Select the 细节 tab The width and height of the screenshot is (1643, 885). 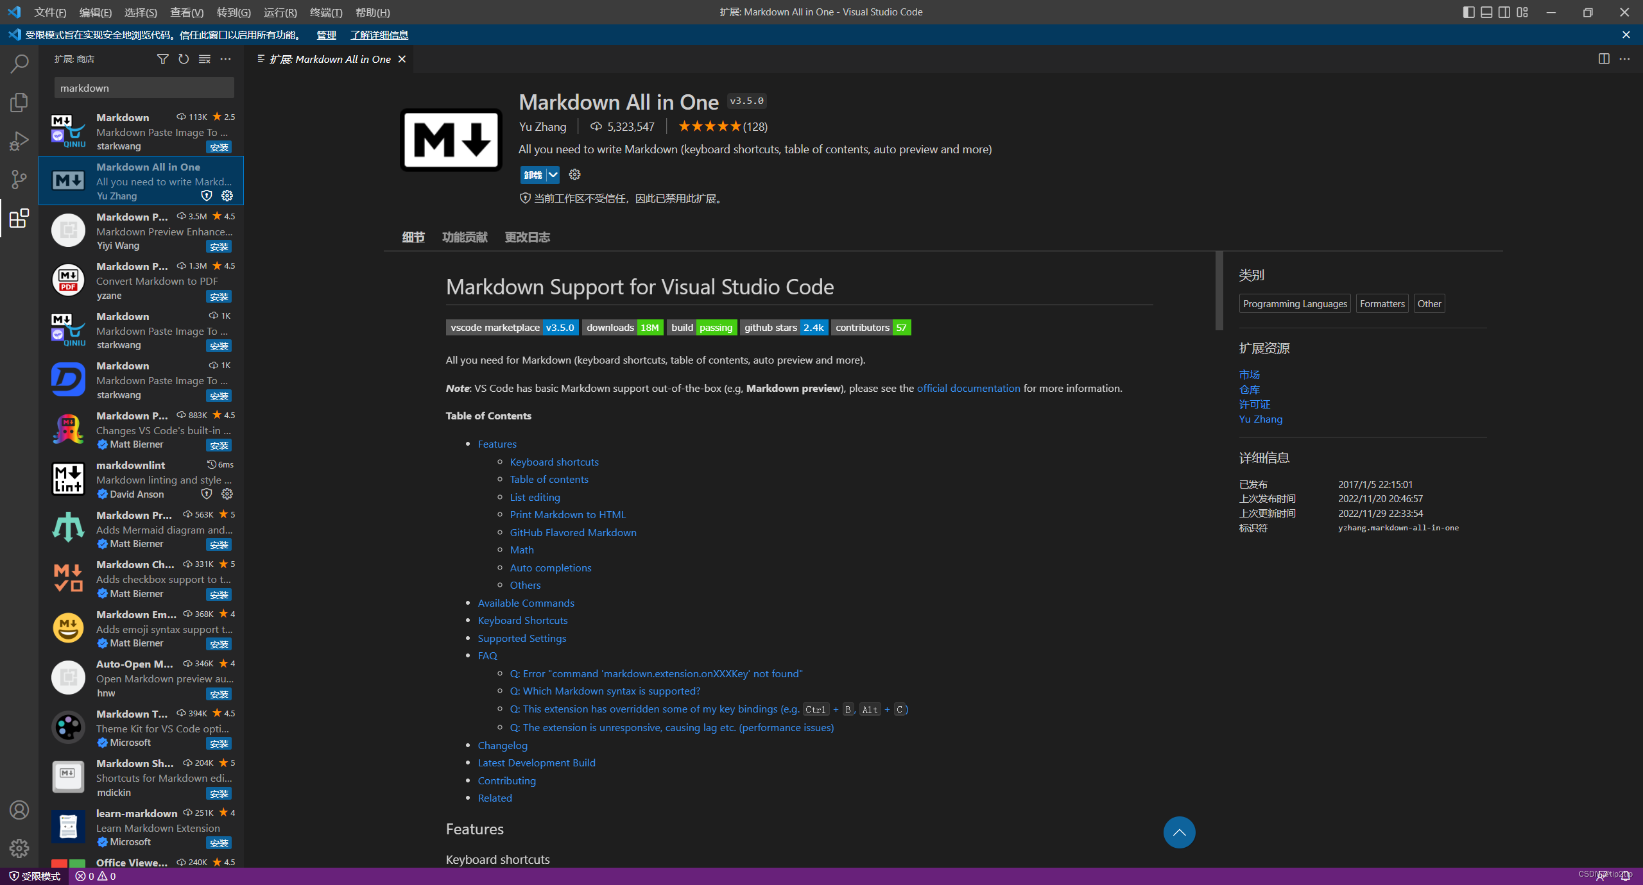tap(413, 237)
